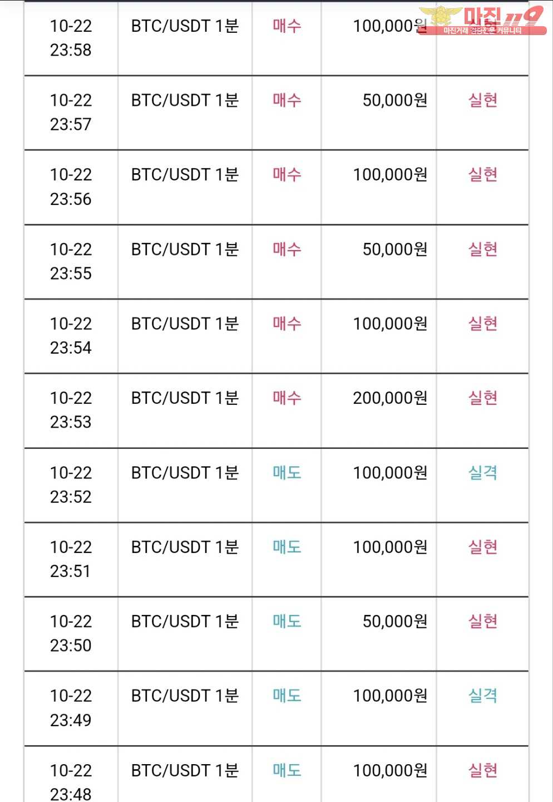Click the 50,000원 amount in the 23:55 row
Viewport: 553px width, 802px height.
coord(395,250)
